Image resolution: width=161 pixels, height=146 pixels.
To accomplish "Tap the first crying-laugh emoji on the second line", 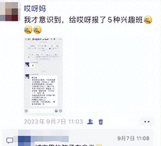I will [28, 30].
